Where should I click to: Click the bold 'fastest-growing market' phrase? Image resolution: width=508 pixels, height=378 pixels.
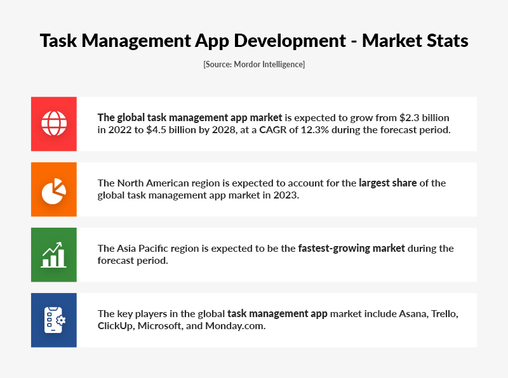(x=352, y=248)
